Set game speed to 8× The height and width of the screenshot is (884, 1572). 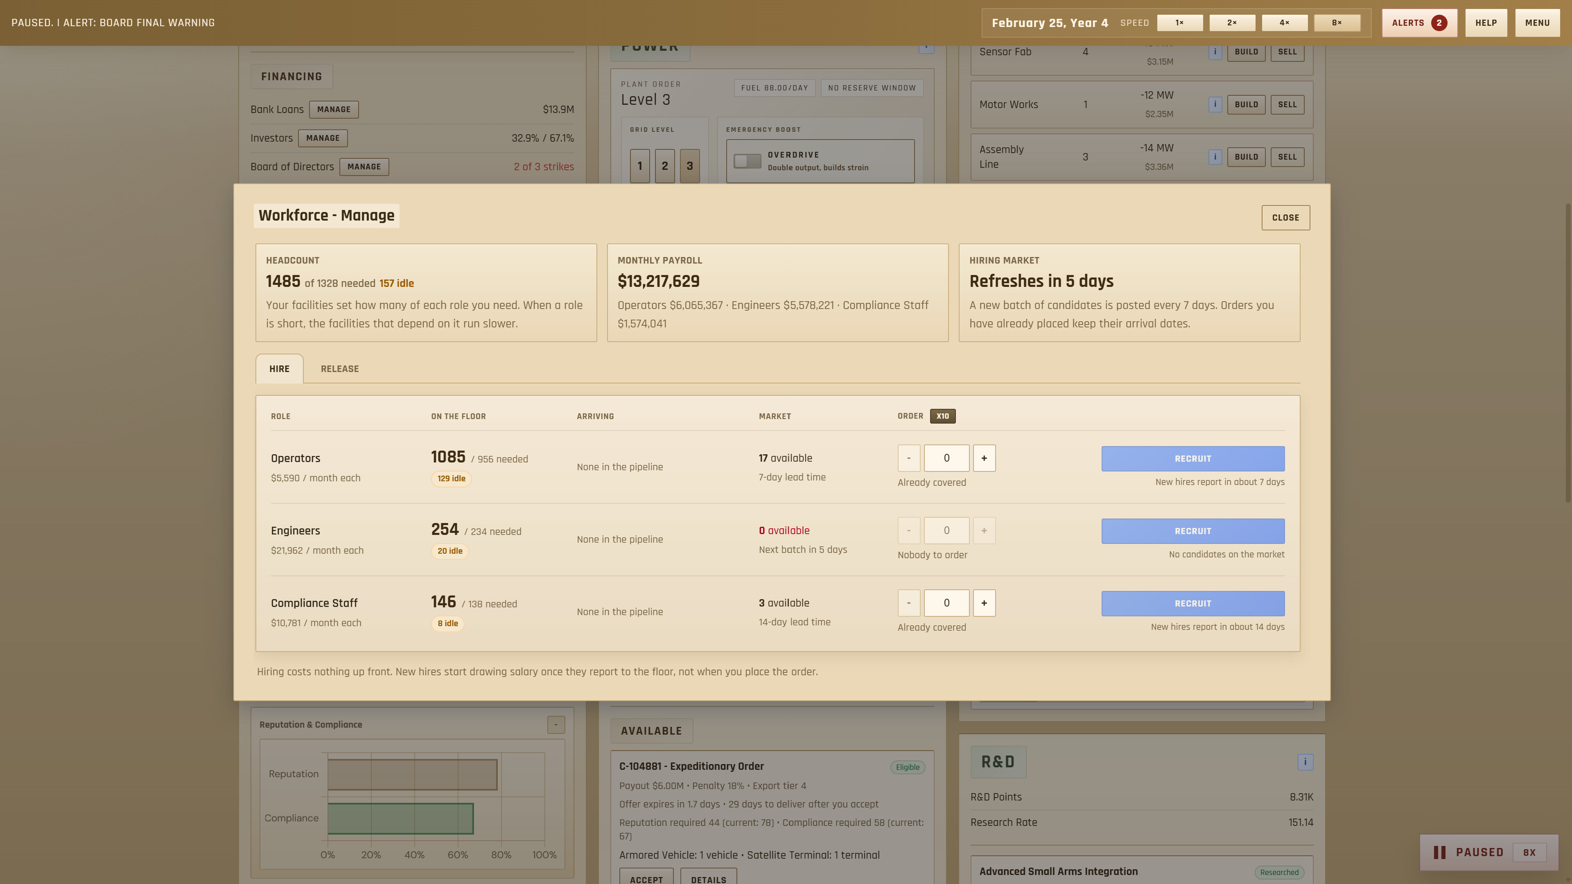click(1337, 23)
